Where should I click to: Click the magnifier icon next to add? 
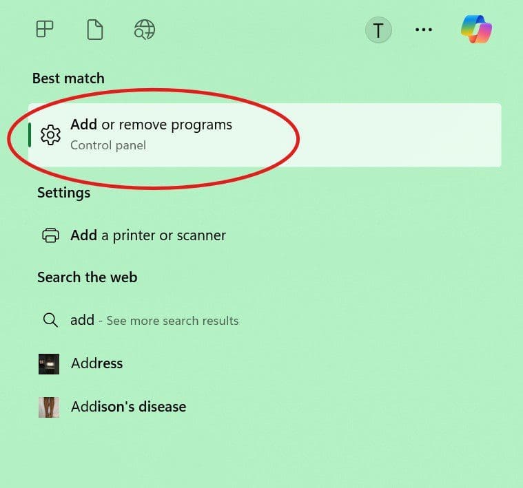coord(50,320)
